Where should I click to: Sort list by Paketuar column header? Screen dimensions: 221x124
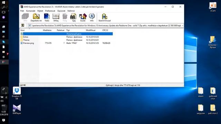click(x=61, y=30)
